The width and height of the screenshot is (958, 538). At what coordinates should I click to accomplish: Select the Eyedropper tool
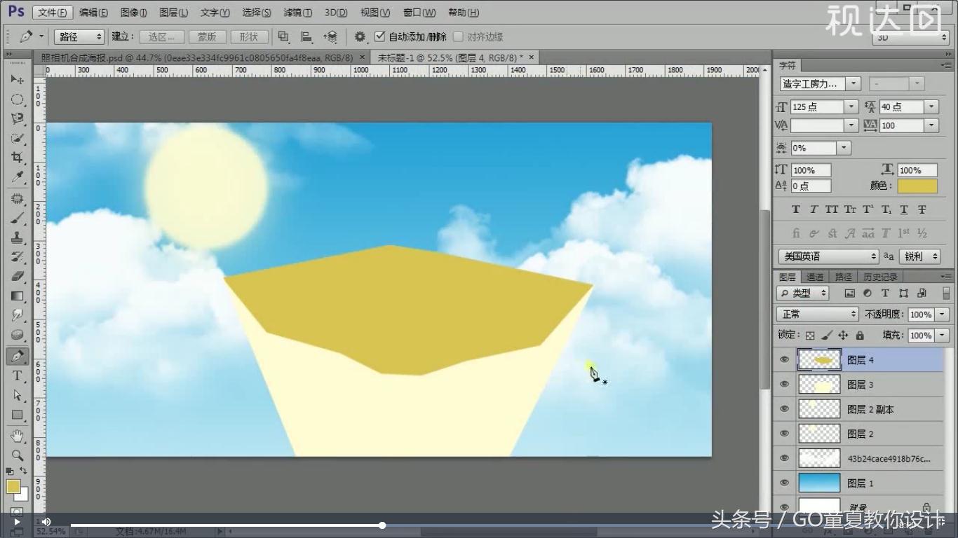17,177
